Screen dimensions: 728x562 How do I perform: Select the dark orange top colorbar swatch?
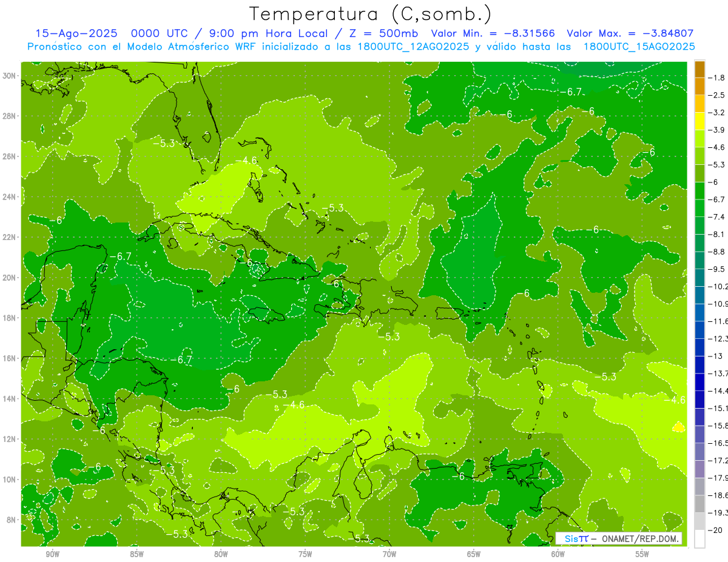click(699, 69)
